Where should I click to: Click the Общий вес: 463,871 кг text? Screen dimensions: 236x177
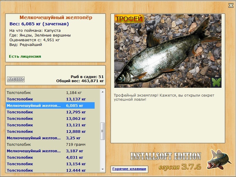pyautogui.click(x=80, y=81)
